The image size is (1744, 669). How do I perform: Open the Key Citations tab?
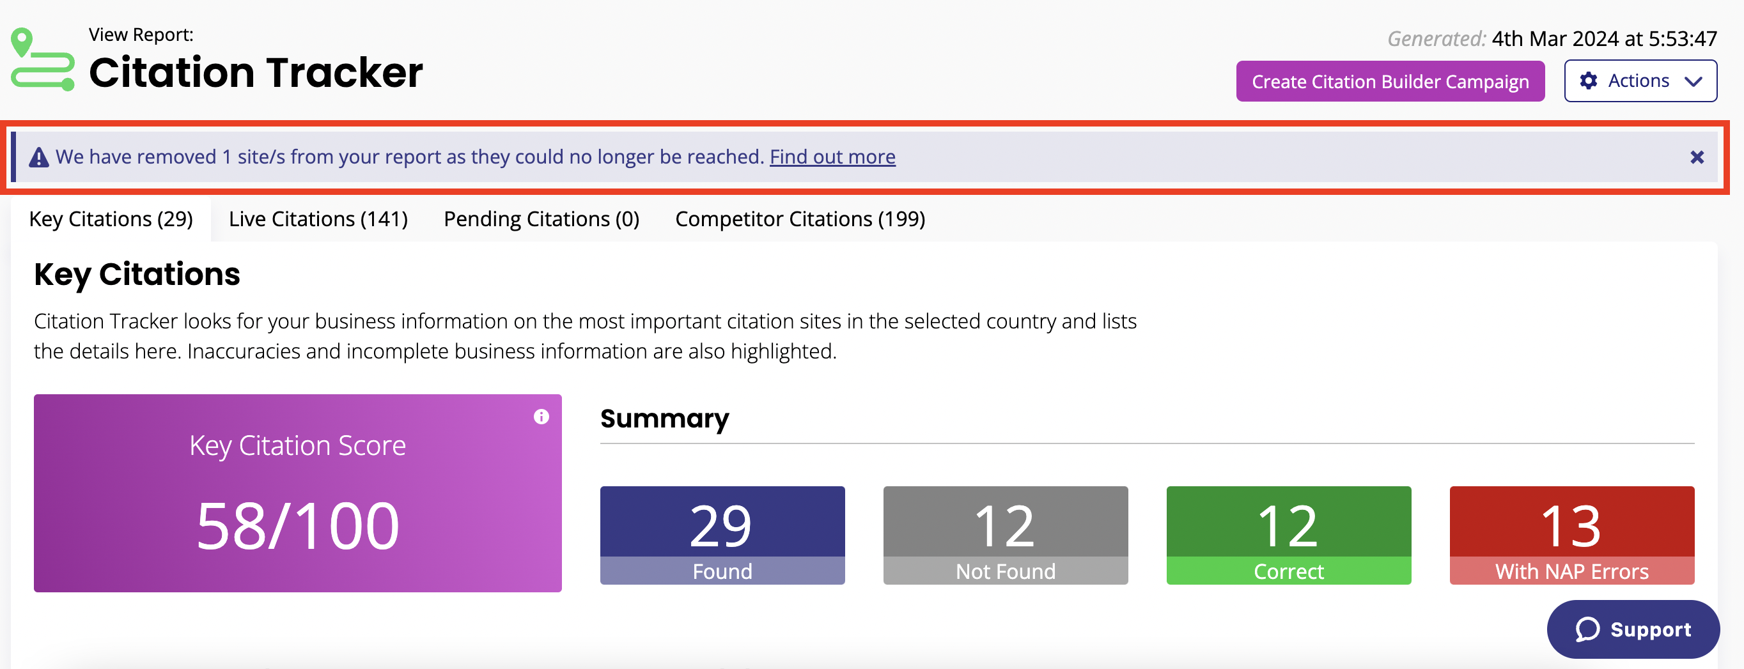111,219
